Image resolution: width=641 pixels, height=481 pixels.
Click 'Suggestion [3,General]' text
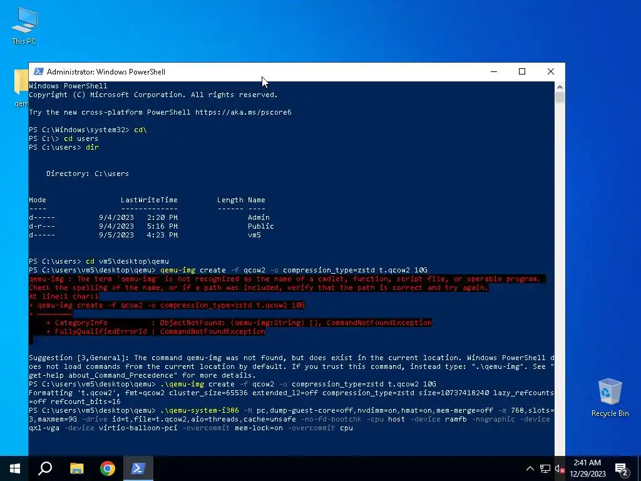(x=79, y=358)
